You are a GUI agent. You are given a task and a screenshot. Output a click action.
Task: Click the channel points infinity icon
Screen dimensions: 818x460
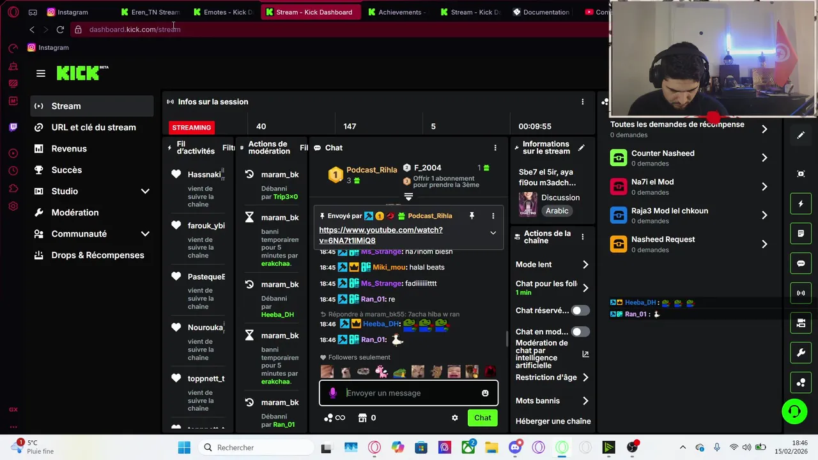(334, 418)
